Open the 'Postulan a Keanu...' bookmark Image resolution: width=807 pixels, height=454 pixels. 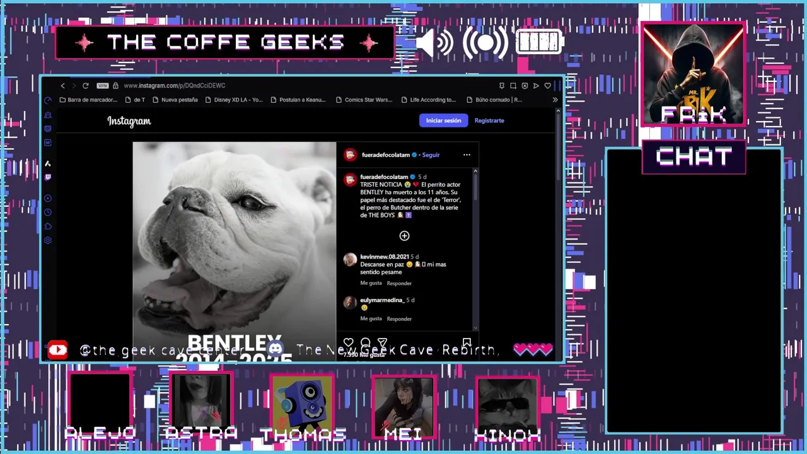tap(298, 100)
